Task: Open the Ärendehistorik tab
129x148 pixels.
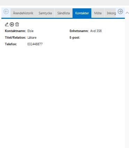Action: (x=23, y=13)
